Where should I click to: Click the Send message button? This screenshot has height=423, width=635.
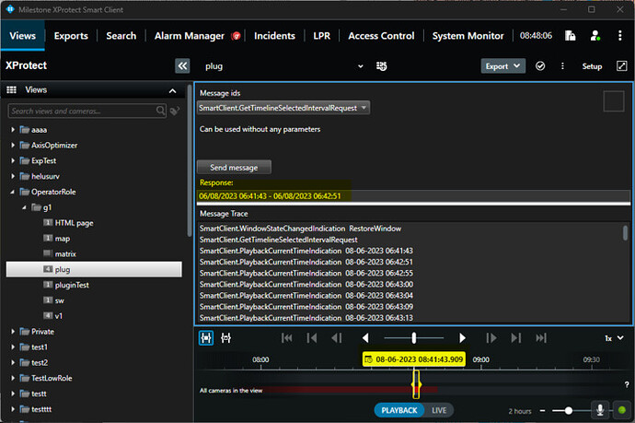234,167
